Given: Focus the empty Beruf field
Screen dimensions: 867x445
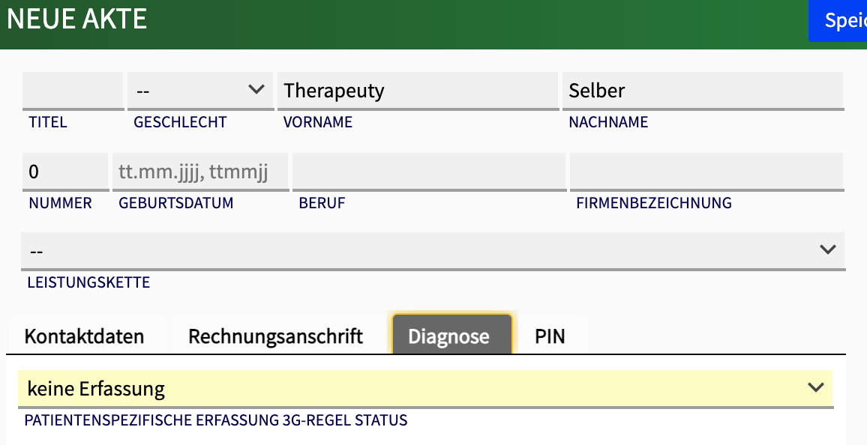Looking at the screenshot, I should pyautogui.click(x=428, y=172).
